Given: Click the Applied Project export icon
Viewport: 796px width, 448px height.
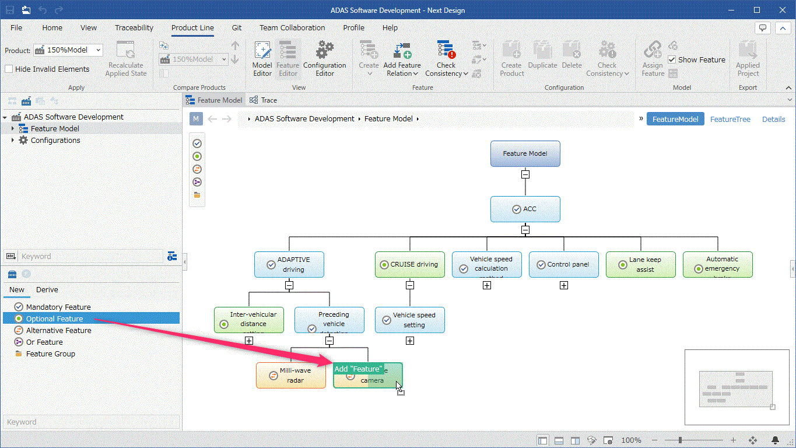Looking at the screenshot, I should pyautogui.click(x=748, y=51).
